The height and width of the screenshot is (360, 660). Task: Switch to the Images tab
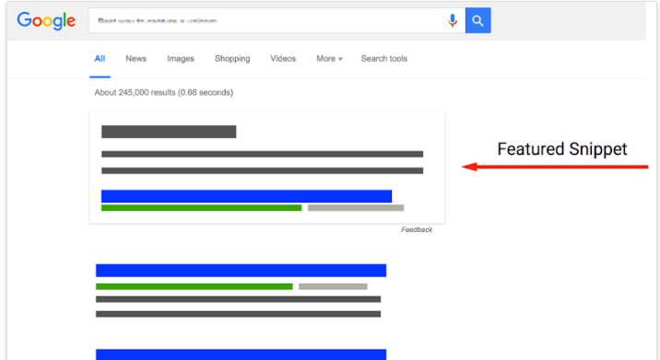(181, 58)
